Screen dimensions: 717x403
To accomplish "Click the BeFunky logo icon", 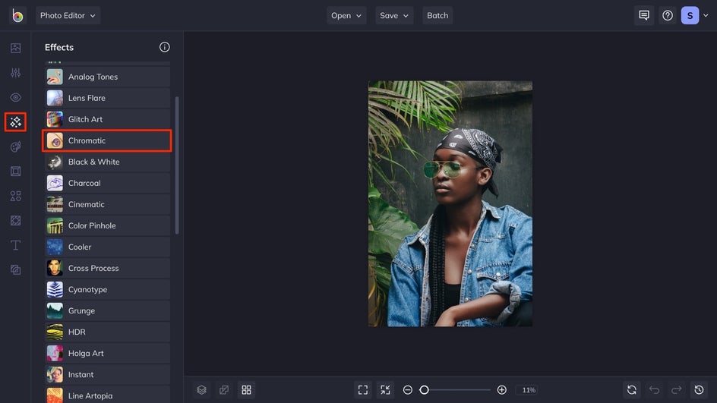I will [x=17, y=15].
